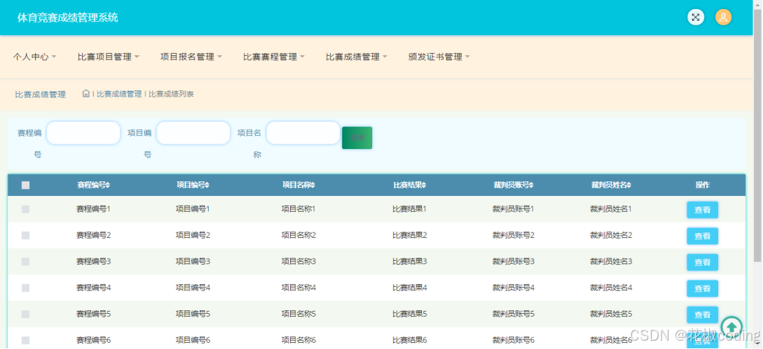Focus the 项目编号 search input field
The height and width of the screenshot is (349, 763).
[193, 133]
